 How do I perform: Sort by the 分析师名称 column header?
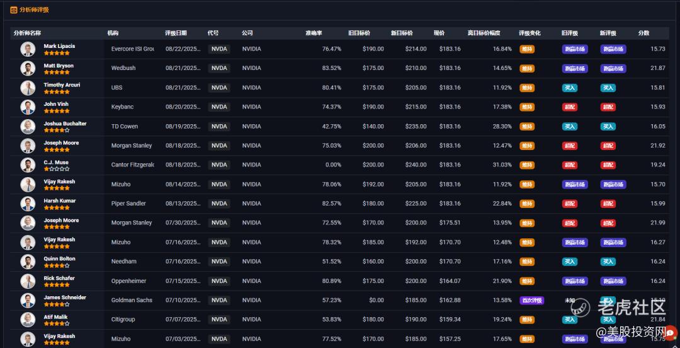[27, 33]
